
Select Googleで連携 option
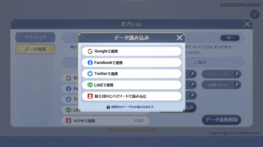pos(131,51)
